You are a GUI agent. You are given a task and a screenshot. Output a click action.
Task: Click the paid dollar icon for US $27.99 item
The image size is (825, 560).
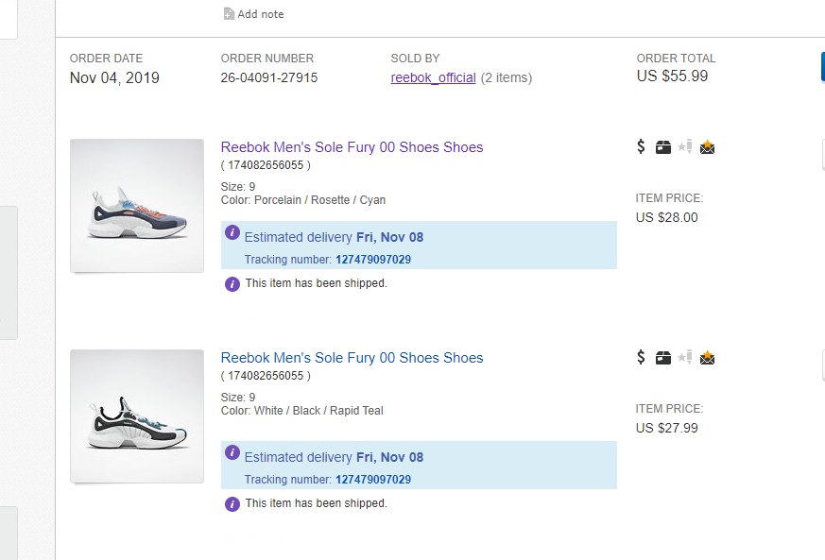[641, 357]
